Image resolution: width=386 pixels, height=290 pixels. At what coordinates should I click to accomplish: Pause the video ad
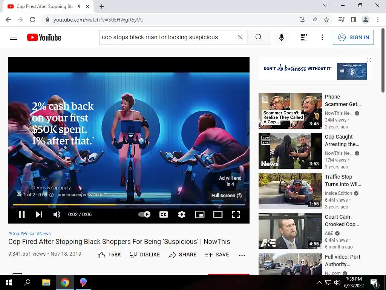coord(21,214)
